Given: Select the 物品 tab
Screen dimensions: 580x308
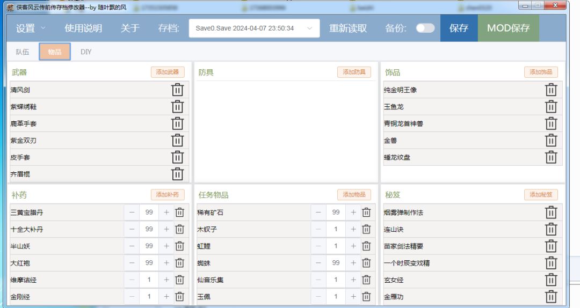Looking at the screenshot, I should point(55,52).
